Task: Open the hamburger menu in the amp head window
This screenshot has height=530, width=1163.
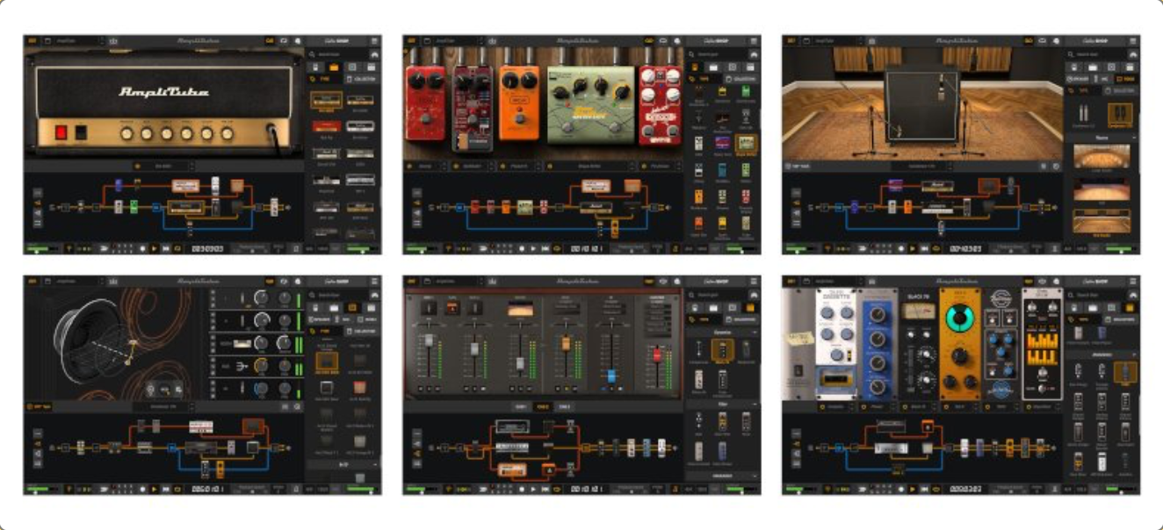Action: coord(375,40)
